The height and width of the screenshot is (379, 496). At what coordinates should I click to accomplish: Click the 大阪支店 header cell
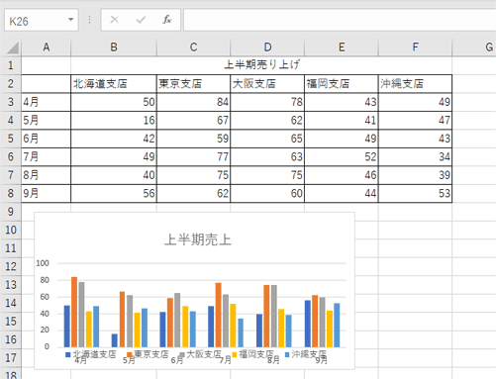267,84
